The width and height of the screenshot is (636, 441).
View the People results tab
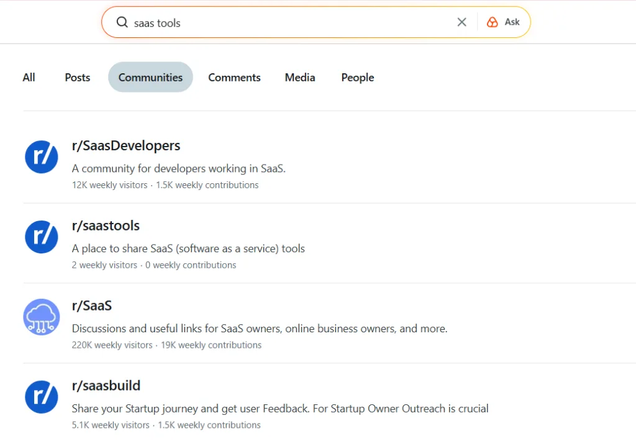pos(358,78)
